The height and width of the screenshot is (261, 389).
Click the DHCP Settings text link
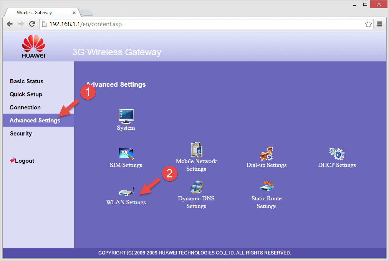pos(337,165)
